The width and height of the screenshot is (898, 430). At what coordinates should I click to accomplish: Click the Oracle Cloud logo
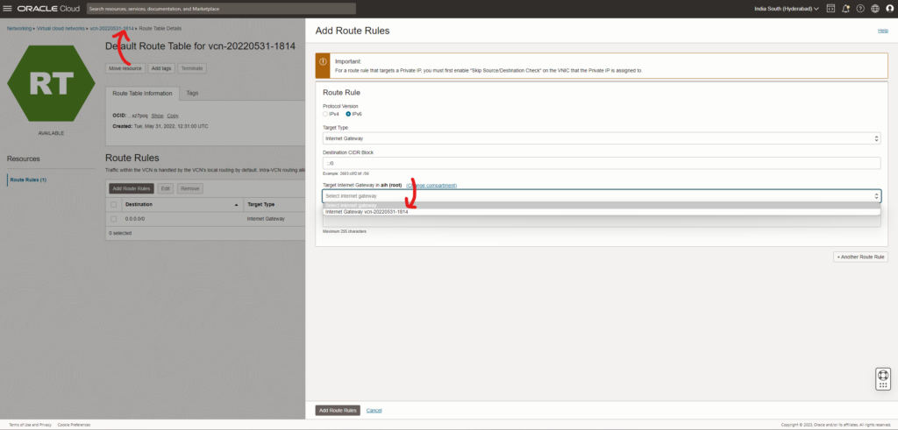point(48,9)
